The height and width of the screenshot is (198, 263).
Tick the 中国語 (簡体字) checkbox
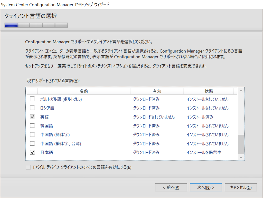(x=32, y=134)
